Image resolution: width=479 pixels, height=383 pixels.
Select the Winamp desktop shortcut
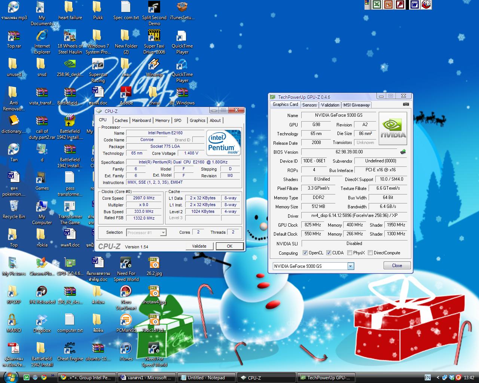pos(154,67)
